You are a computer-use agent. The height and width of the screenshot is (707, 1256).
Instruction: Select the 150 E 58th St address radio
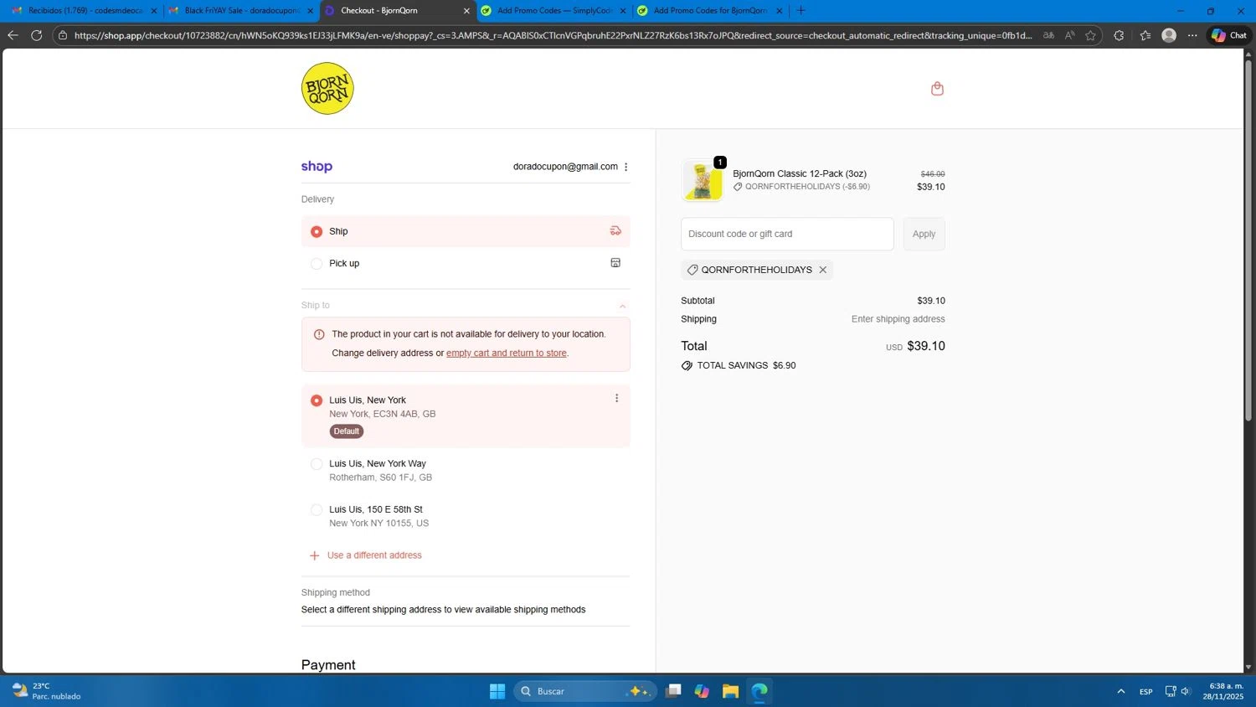click(317, 510)
